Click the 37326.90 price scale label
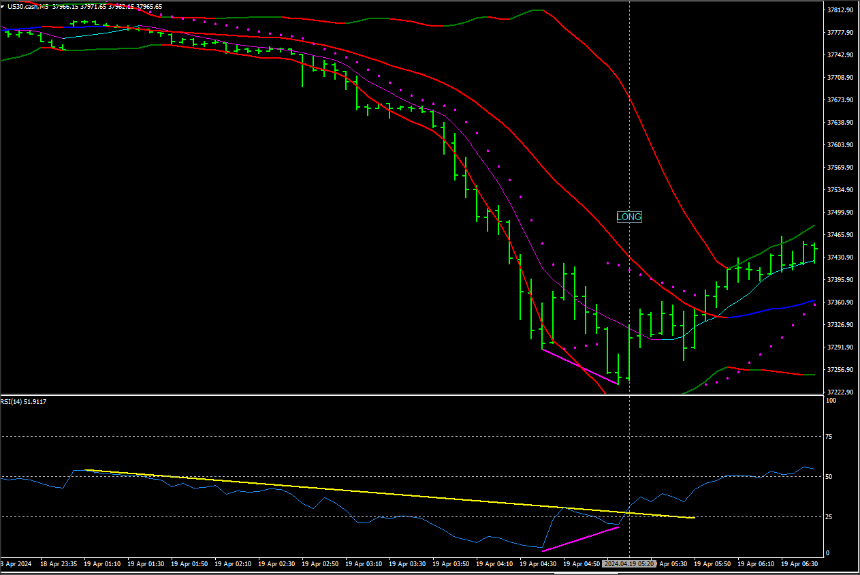860x575 pixels. (840, 325)
